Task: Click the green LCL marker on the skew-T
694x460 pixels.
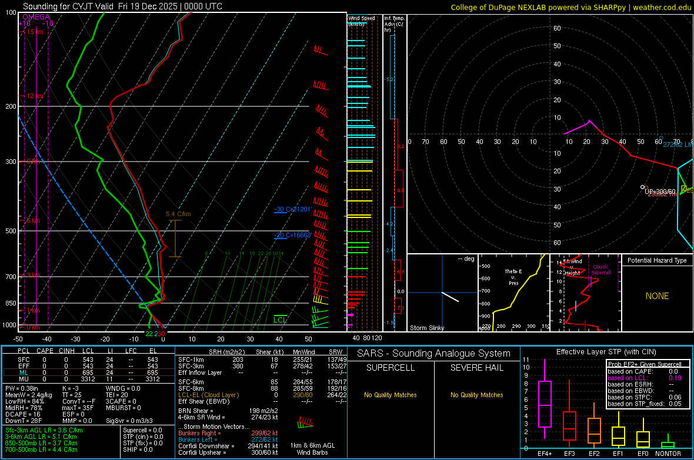Action: click(x=280, y=320)
